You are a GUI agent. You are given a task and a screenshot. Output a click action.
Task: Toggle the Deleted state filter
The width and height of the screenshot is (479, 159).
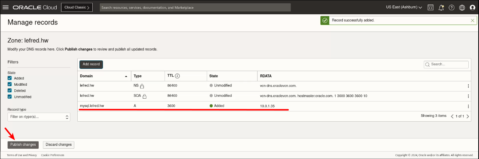tap(10, 90)
